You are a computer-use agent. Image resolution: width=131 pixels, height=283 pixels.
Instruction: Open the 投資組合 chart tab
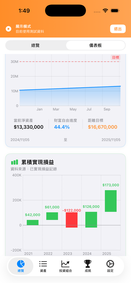[65, 266]
